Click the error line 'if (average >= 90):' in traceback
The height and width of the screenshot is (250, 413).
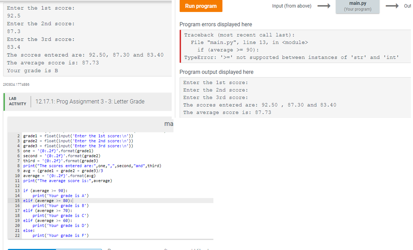228,50
